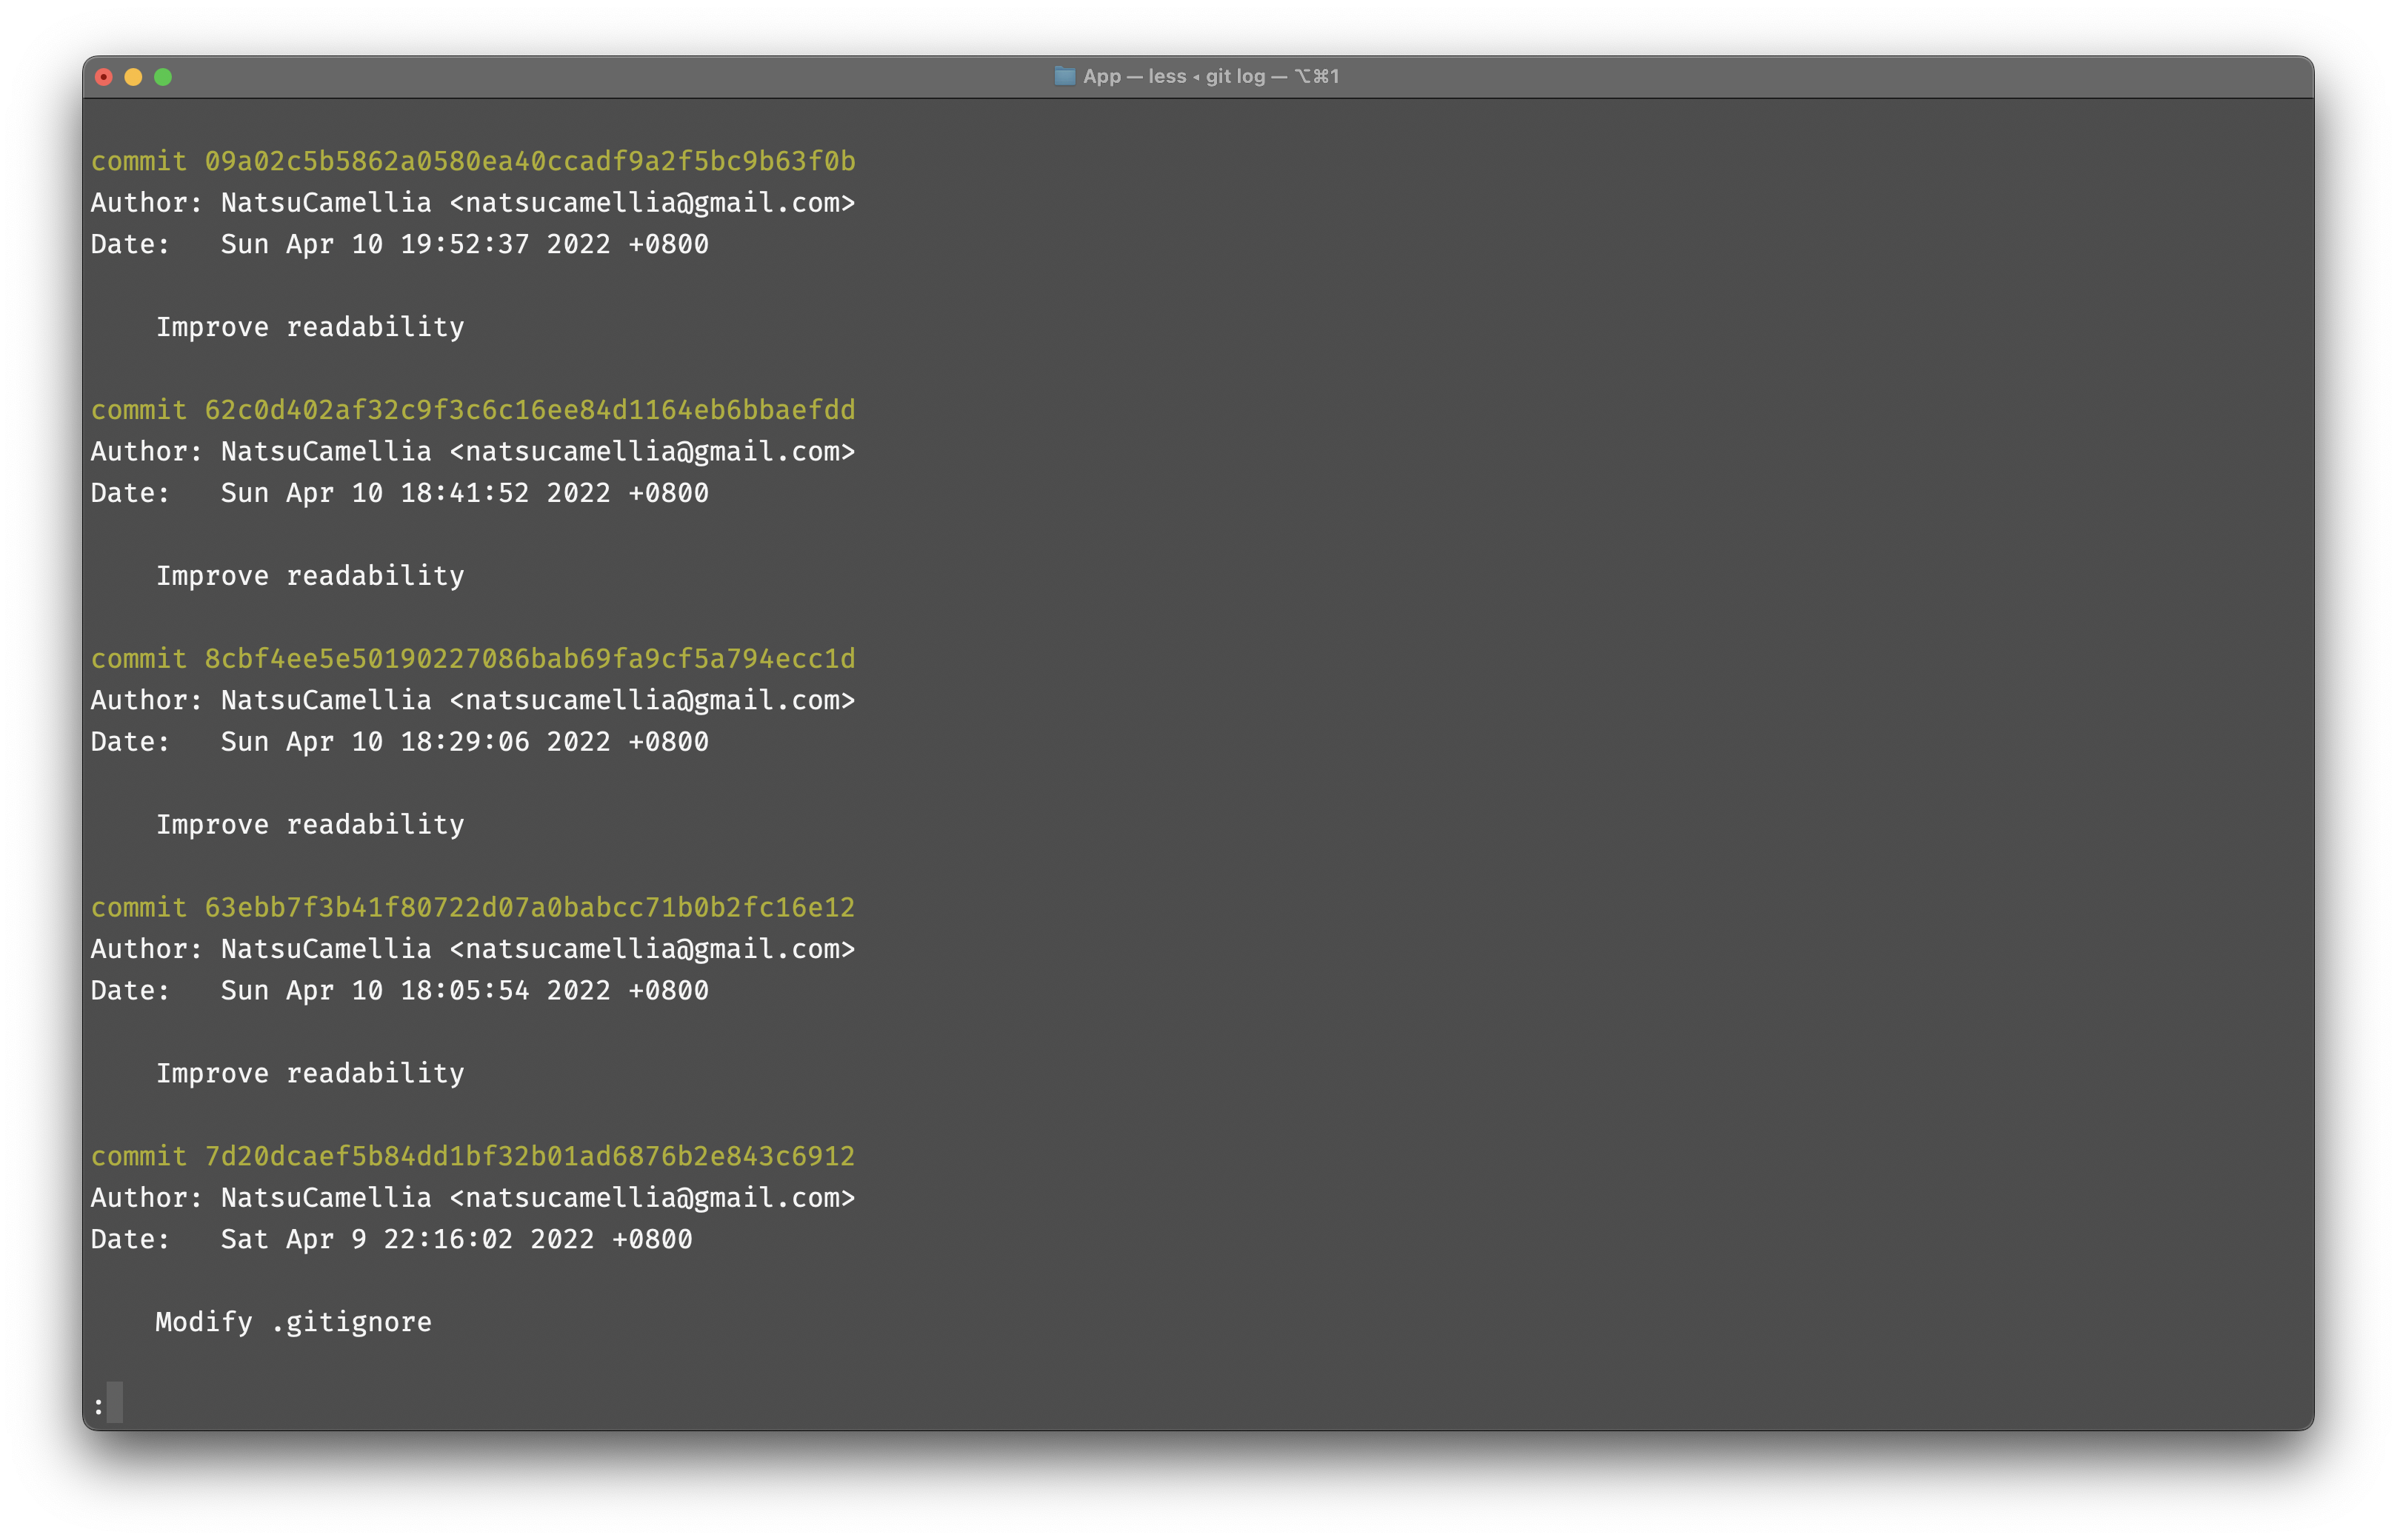Click the green zoom window button
Viewport: 2397px width, 1540px height.
click(163, 77)
